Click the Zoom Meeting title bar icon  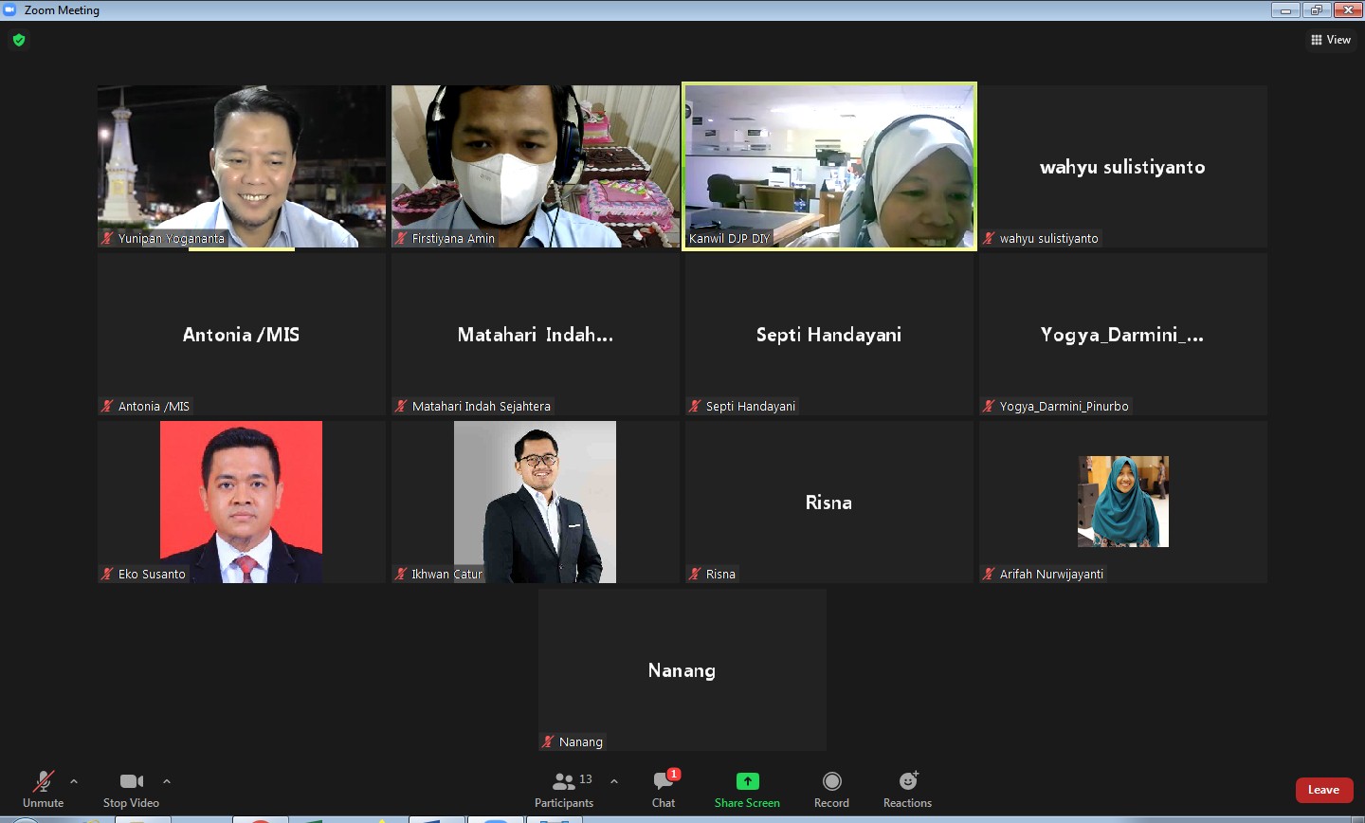click(9, 9)
